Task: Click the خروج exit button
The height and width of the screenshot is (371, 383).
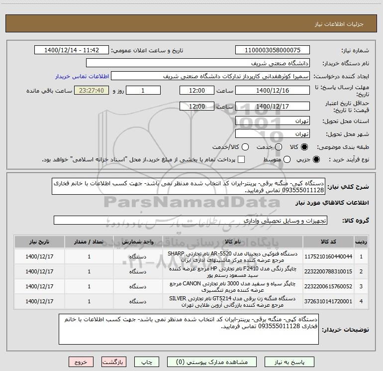Action: point(81,362)
